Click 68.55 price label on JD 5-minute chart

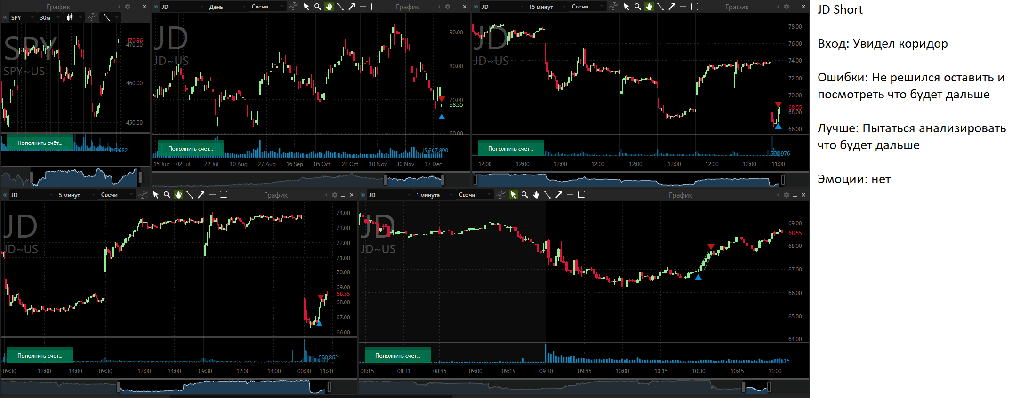point(343,294)
